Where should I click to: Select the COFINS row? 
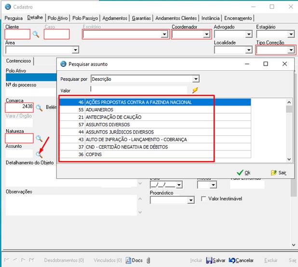click(x=155, y=154)
